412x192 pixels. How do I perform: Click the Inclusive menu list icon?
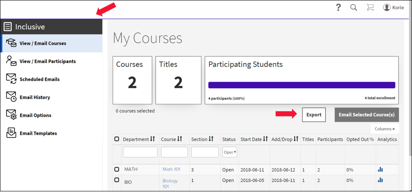click(8, 27)
